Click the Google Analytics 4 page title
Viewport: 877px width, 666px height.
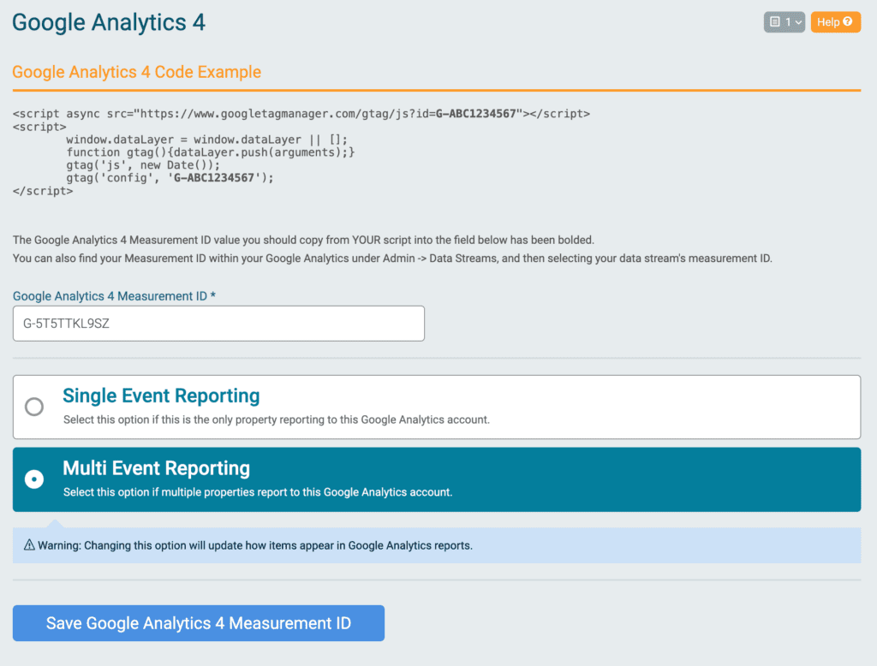tap(109, 22)
